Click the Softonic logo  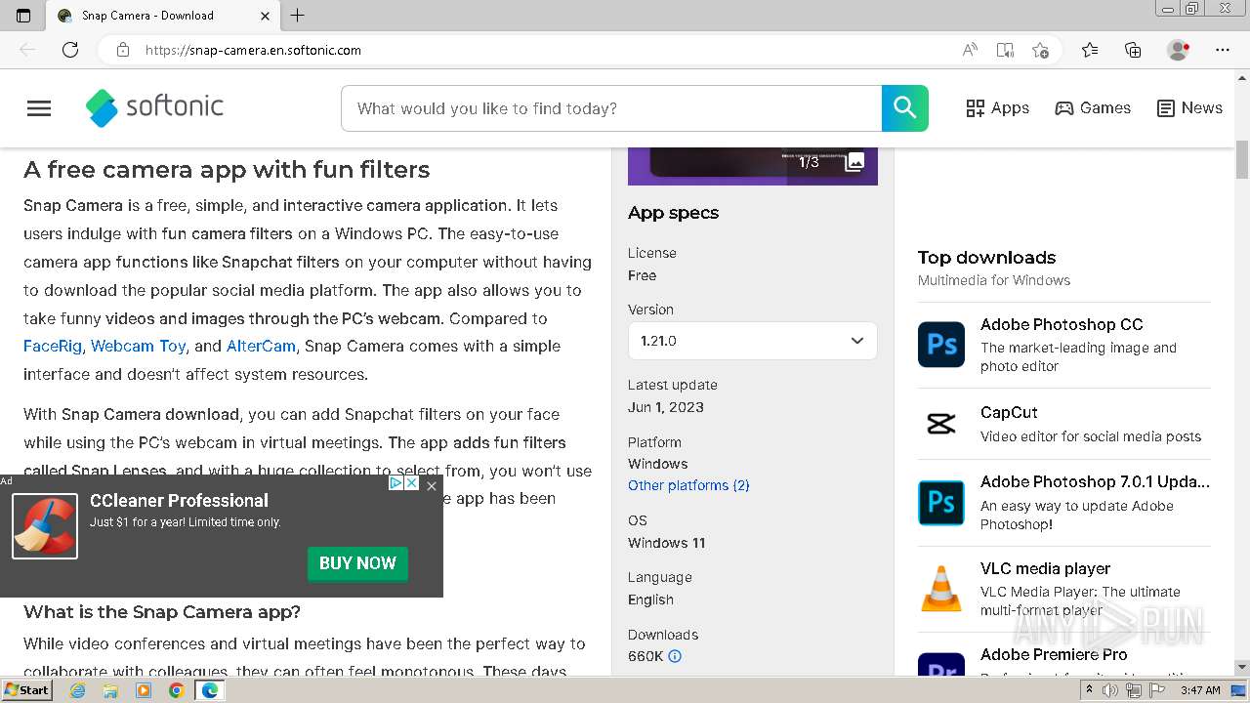(x=154, y=107)
